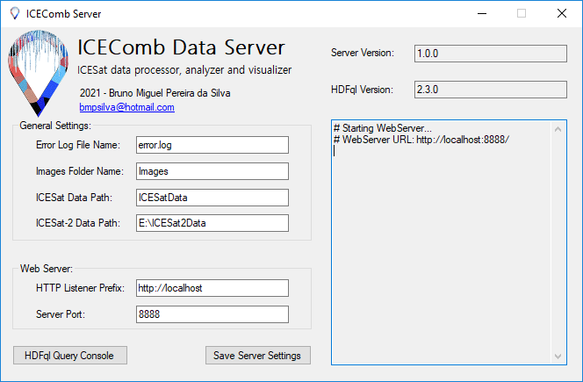Minimize the ICEComb Server window

pos(481,14)
